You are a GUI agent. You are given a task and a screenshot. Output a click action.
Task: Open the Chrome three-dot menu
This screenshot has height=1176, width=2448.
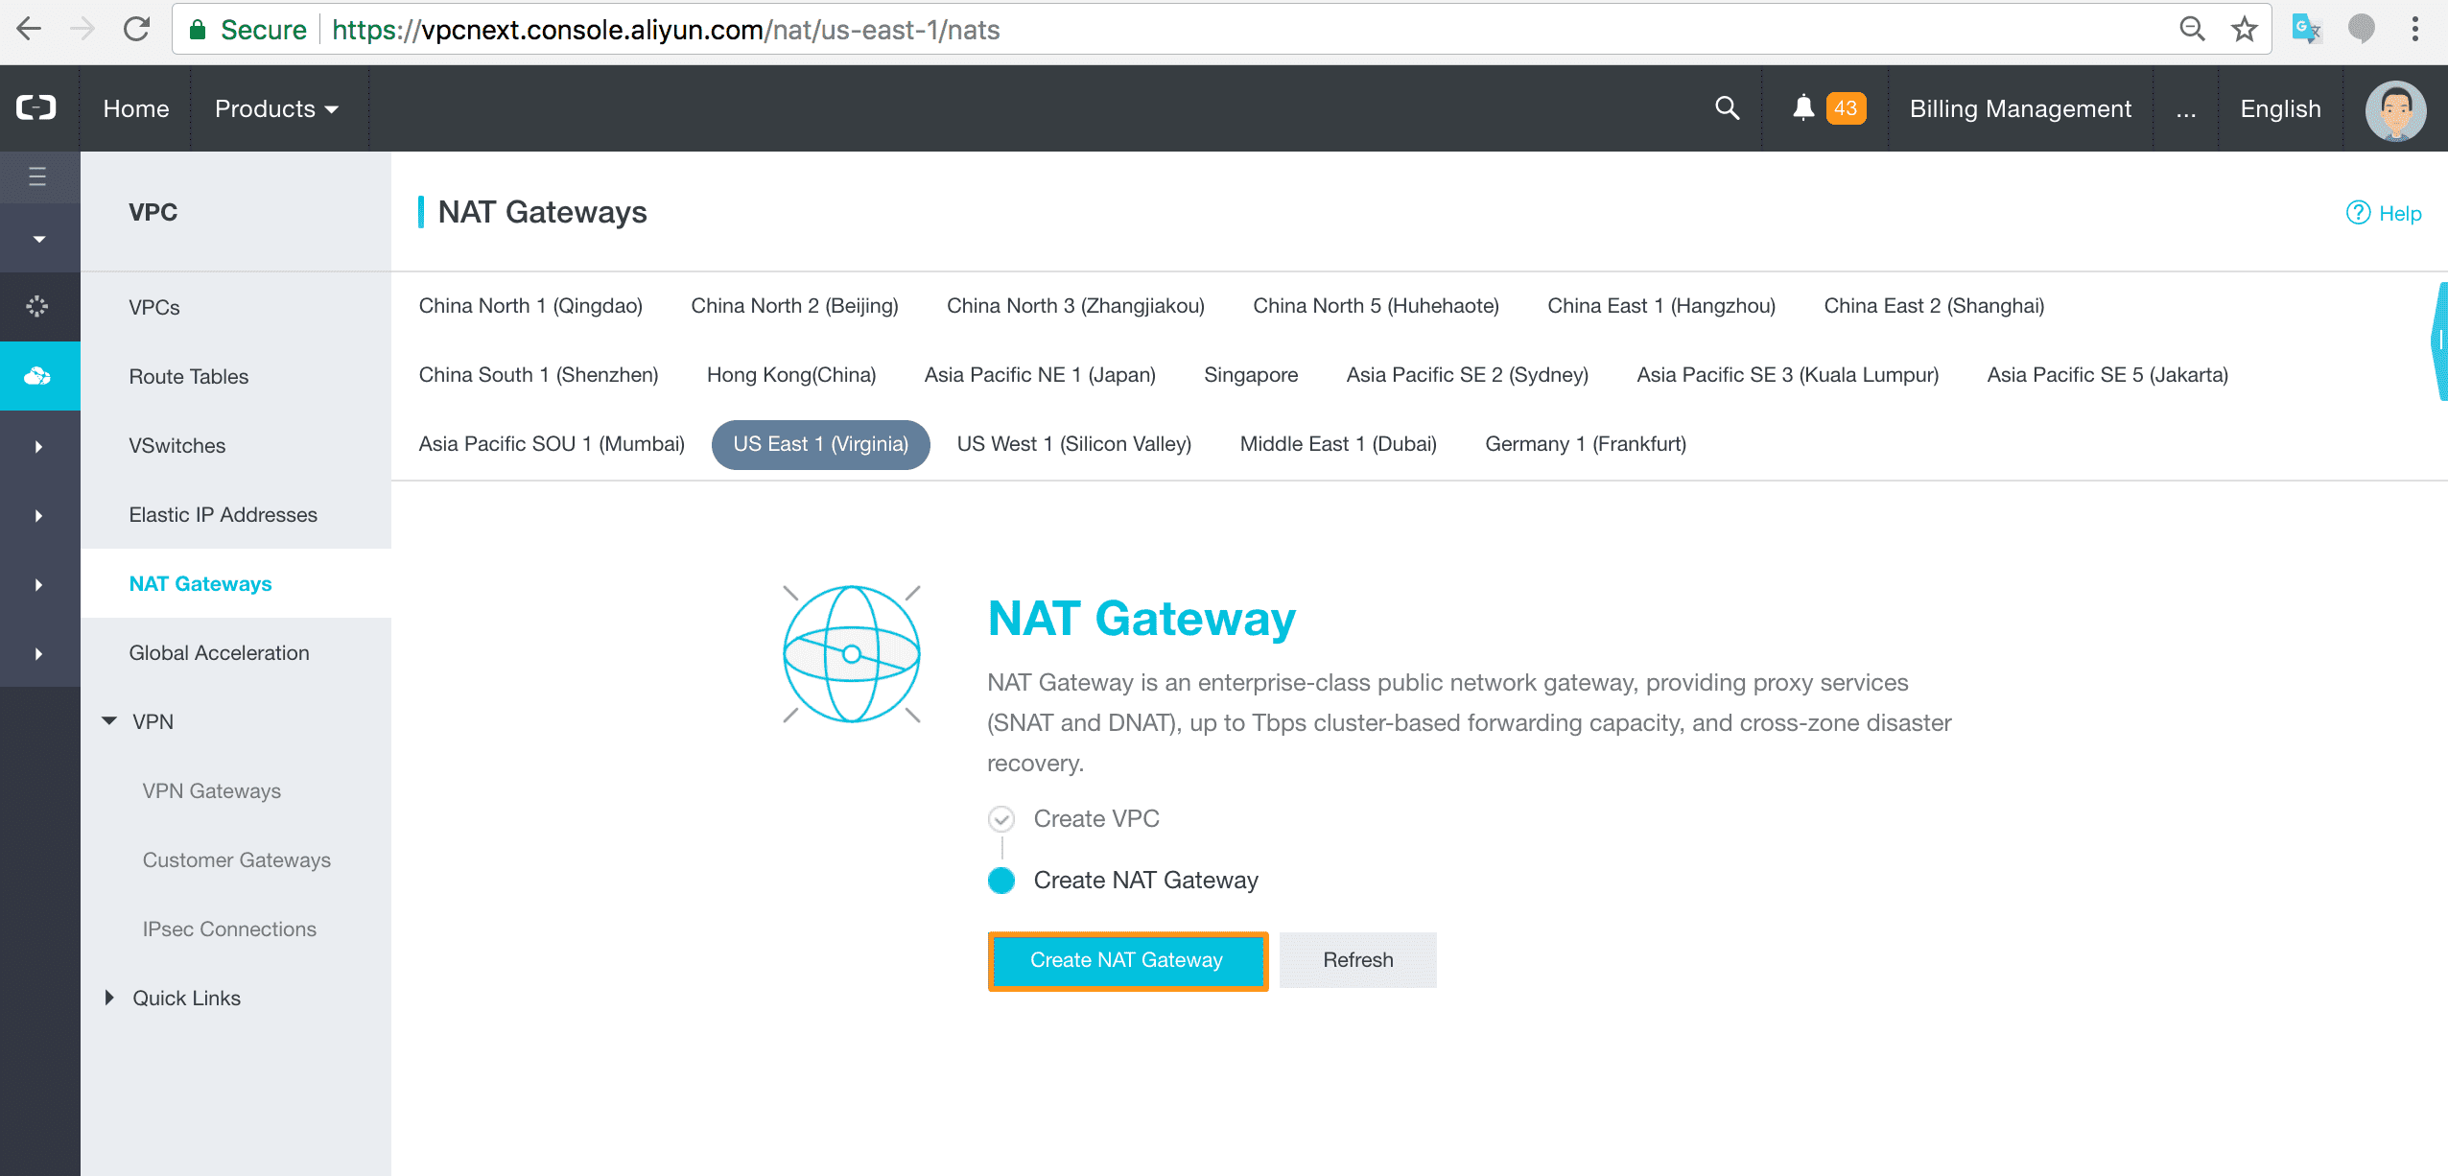(x=2415, y=30)
